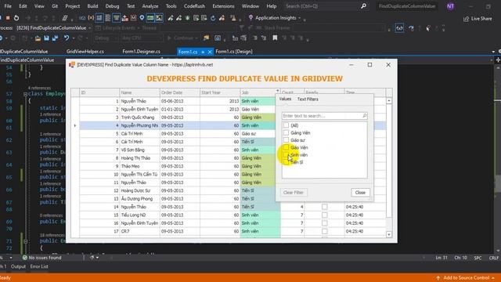
Task: Toggle the (All) filter checkbox
Action: coord(286,125)
